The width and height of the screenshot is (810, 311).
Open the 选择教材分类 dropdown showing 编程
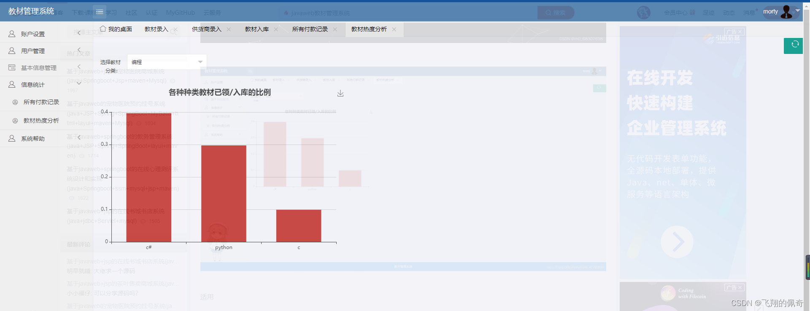click(167, 62)
